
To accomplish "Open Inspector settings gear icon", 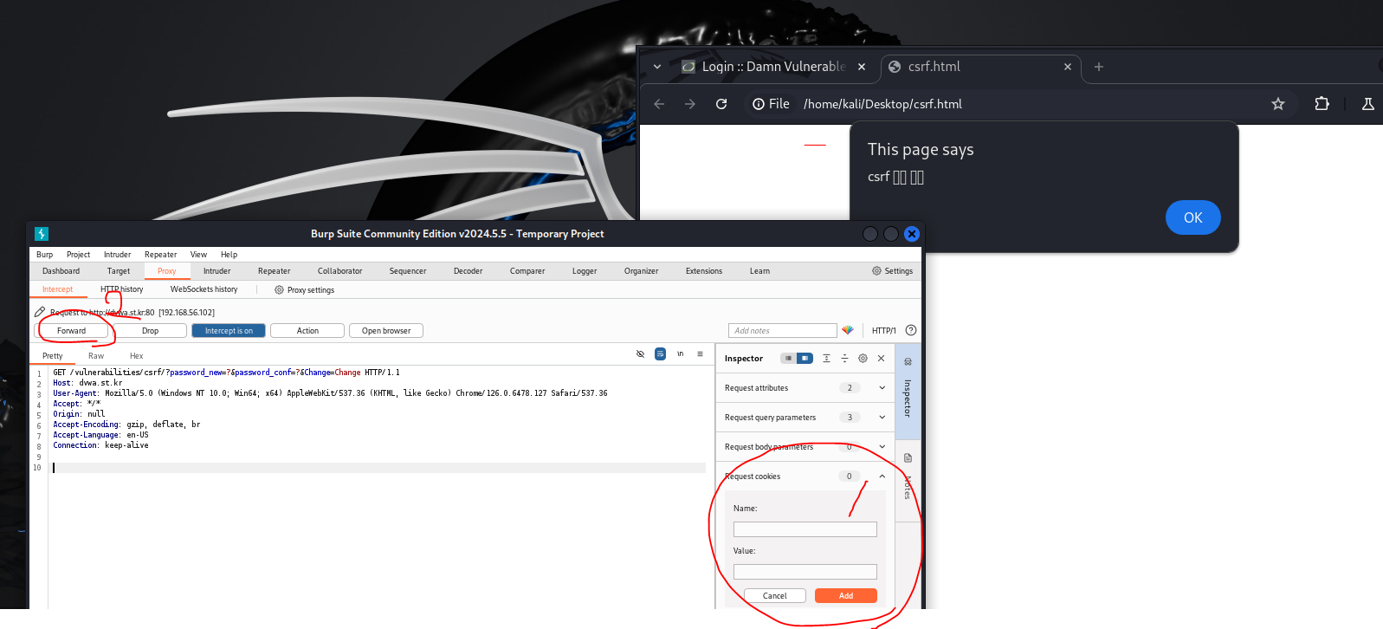I will point(863,358).
